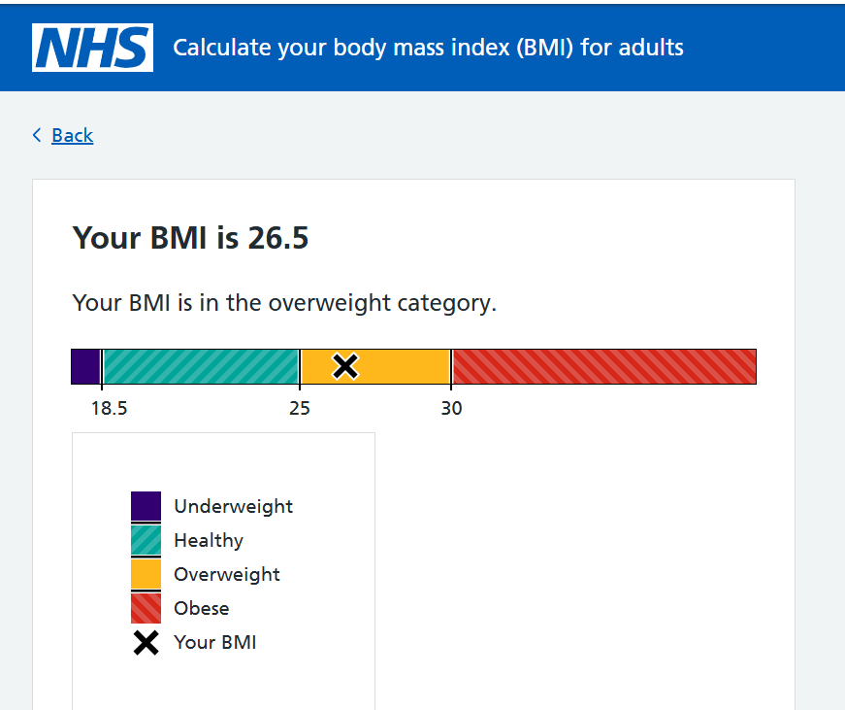This screenshot has height=710, width=845.
Task: Click the 18.5 scale label
Action: point(110,408)
